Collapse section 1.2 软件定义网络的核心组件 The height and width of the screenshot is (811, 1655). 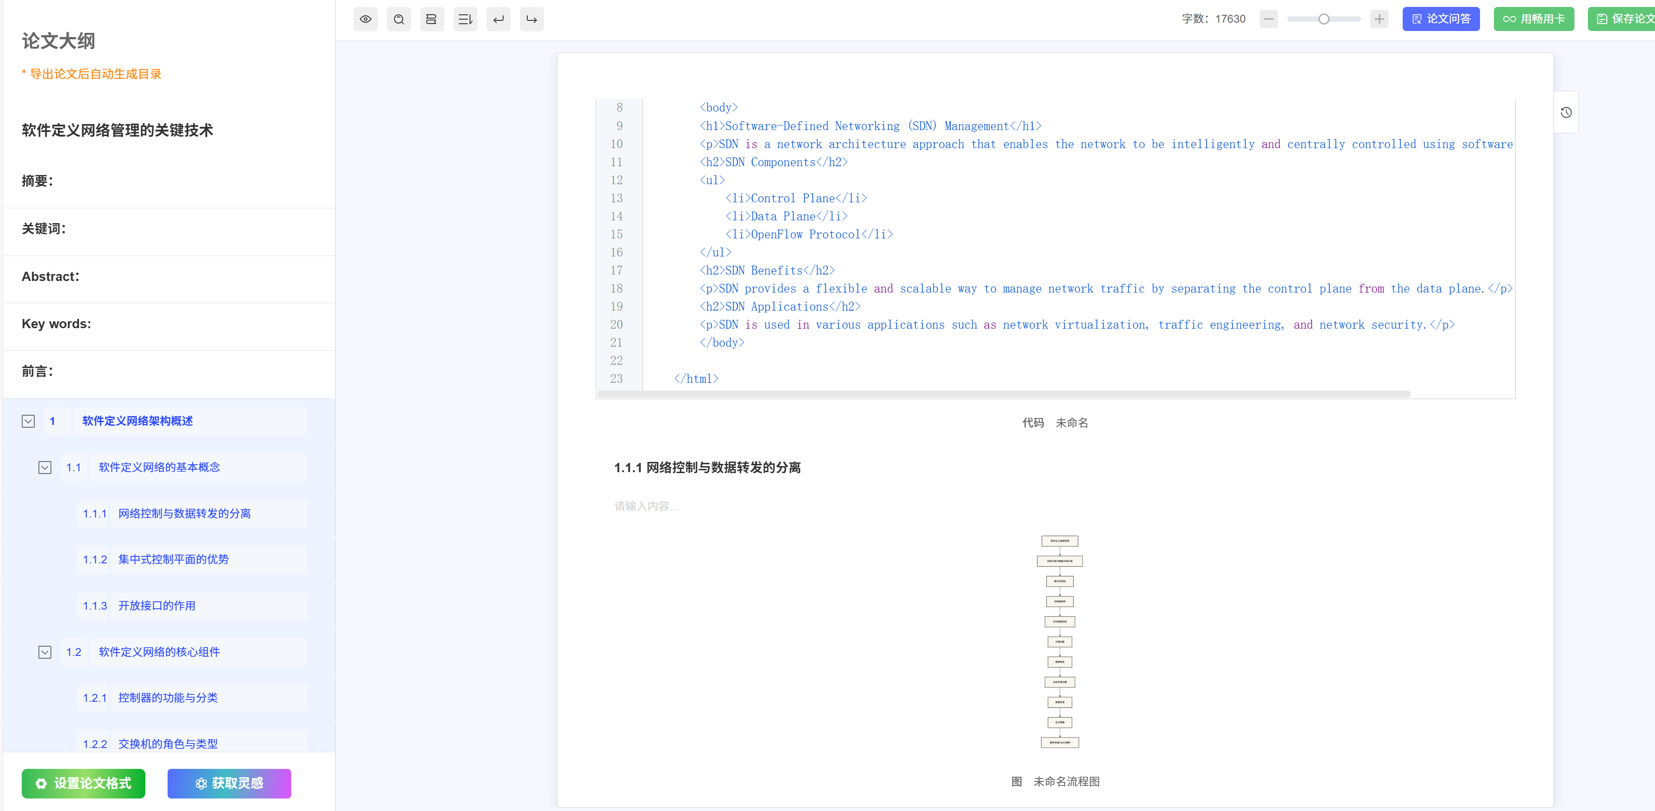coord(45,652)
